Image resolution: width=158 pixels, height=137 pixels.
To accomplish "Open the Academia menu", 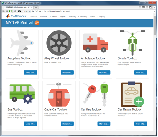I will point(53,17).
